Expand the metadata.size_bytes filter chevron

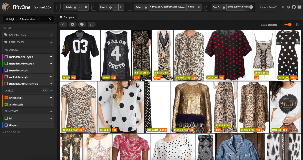coord(51,57)
